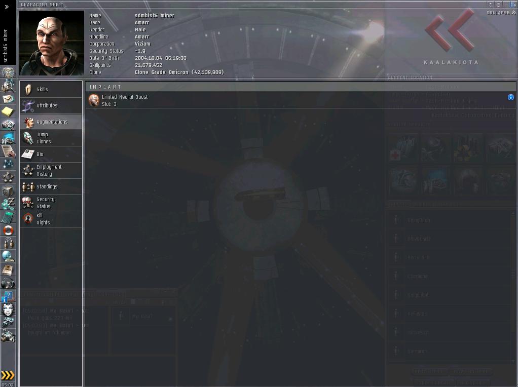Open the Jukebox headphones icon
Image resolution: width=518 pixels, height=387 pixels.
coord(8,283)
